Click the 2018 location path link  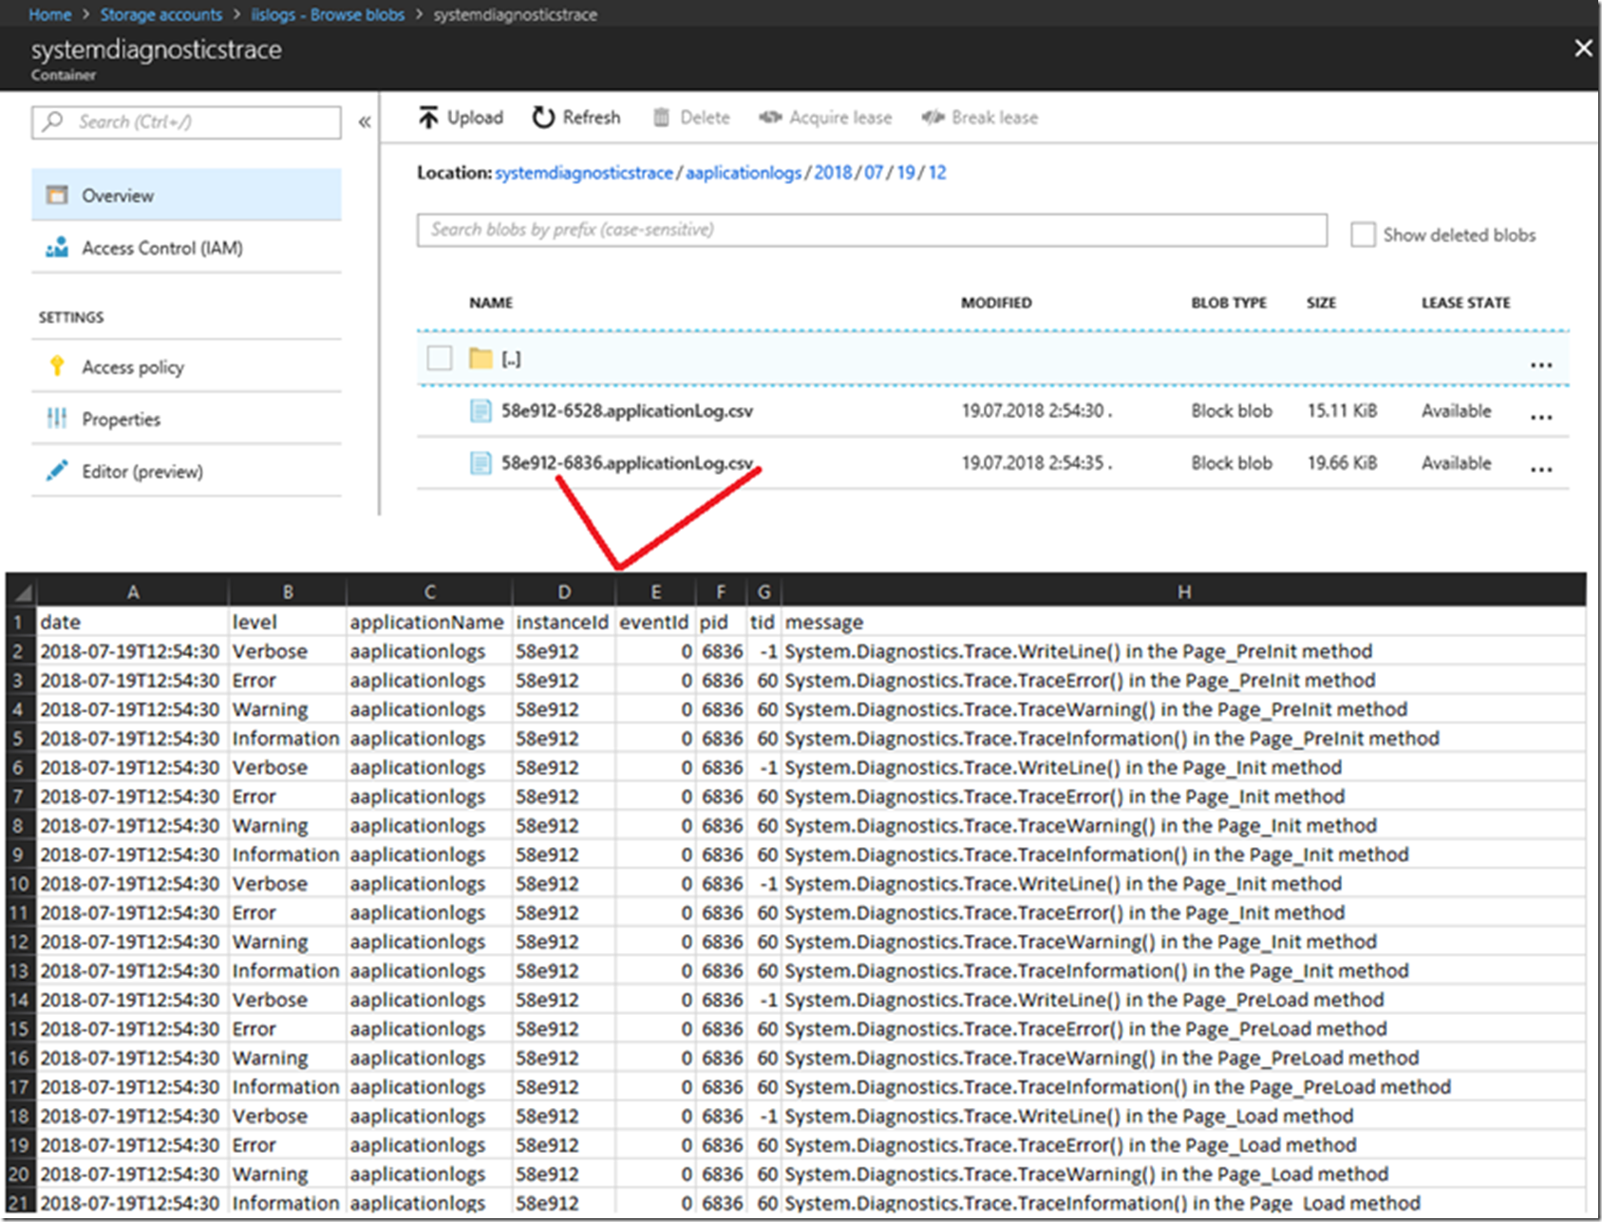coord(833,172)
